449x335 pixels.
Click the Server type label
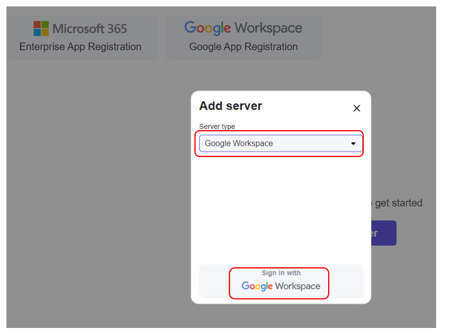click(217, 126)
